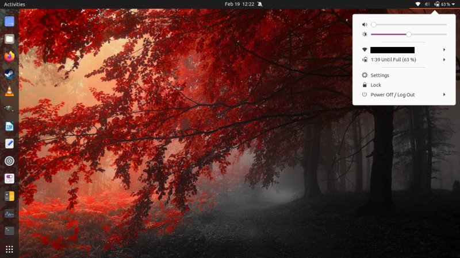Open the clock showing Feb 19 12:22
The image size is (460, 258).
pos(239,4)
